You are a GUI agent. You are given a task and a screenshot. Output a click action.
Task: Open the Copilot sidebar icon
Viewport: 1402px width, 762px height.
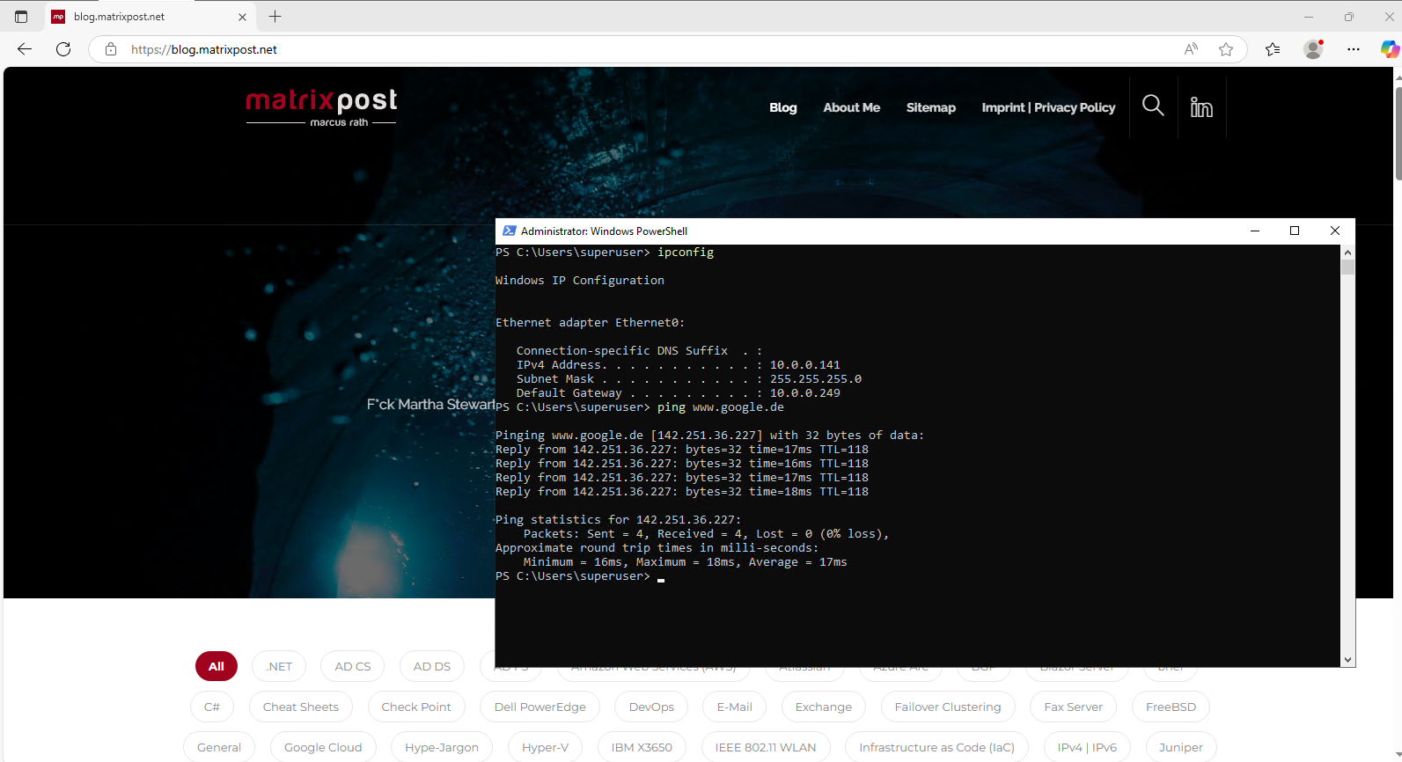(1389, 49)
